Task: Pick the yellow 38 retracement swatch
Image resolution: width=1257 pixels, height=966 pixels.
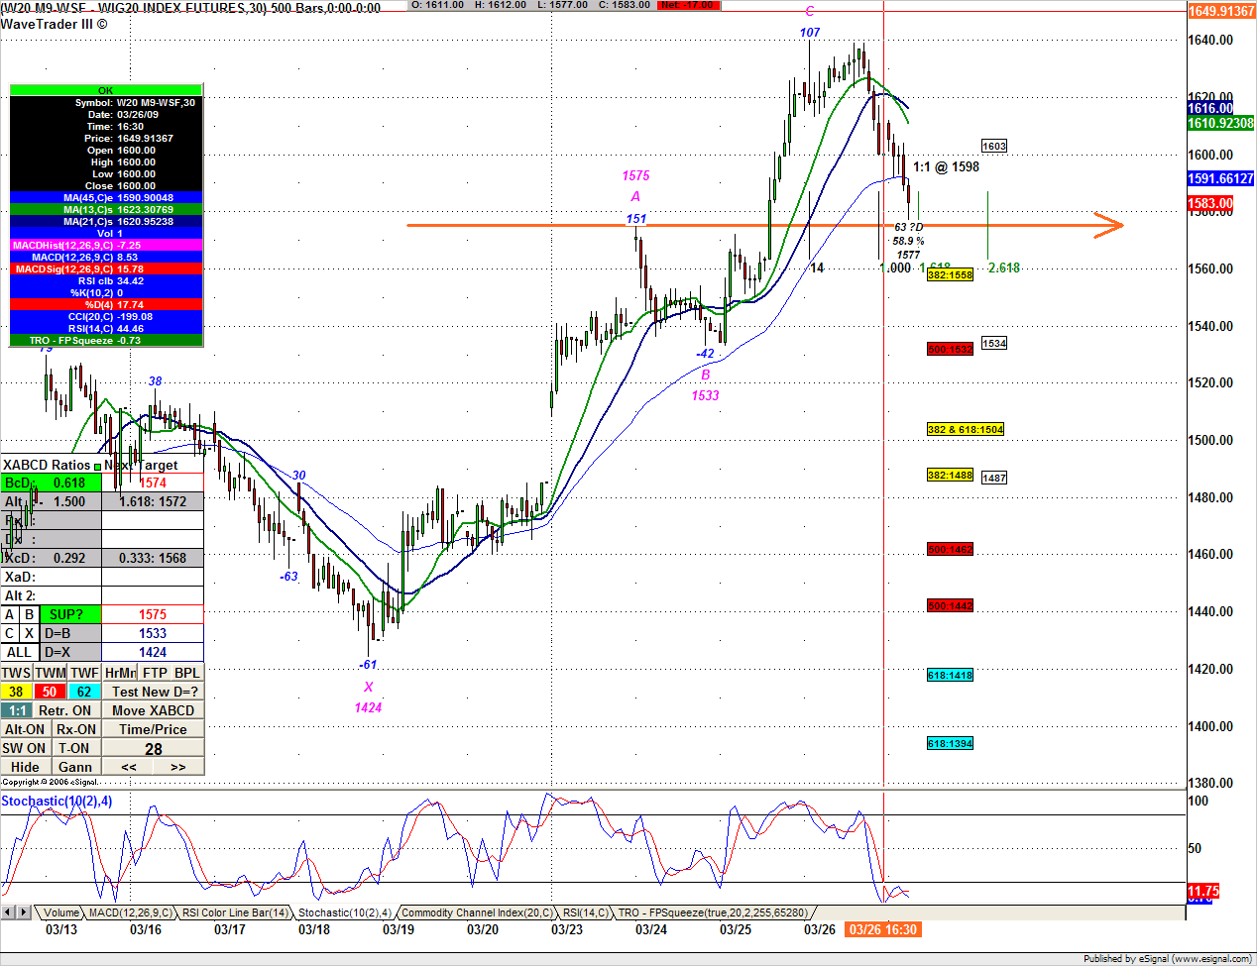Action: click(16, 692)
